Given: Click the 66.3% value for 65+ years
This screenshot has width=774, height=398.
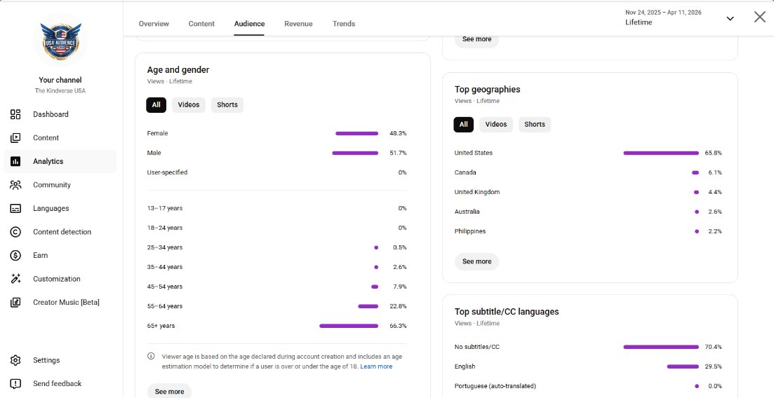Looking at the screenshot, I should (399, 326).
